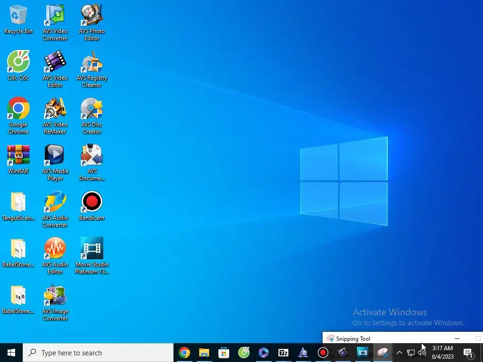Open the network status tray icon
483x362 pixels.
pyautogui.click(x=411, y=353)
